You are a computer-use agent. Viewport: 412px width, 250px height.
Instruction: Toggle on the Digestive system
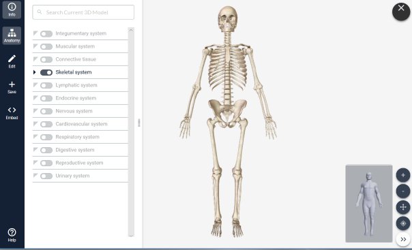[x=46, y=150]
